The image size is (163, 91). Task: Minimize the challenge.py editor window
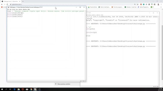76,7
